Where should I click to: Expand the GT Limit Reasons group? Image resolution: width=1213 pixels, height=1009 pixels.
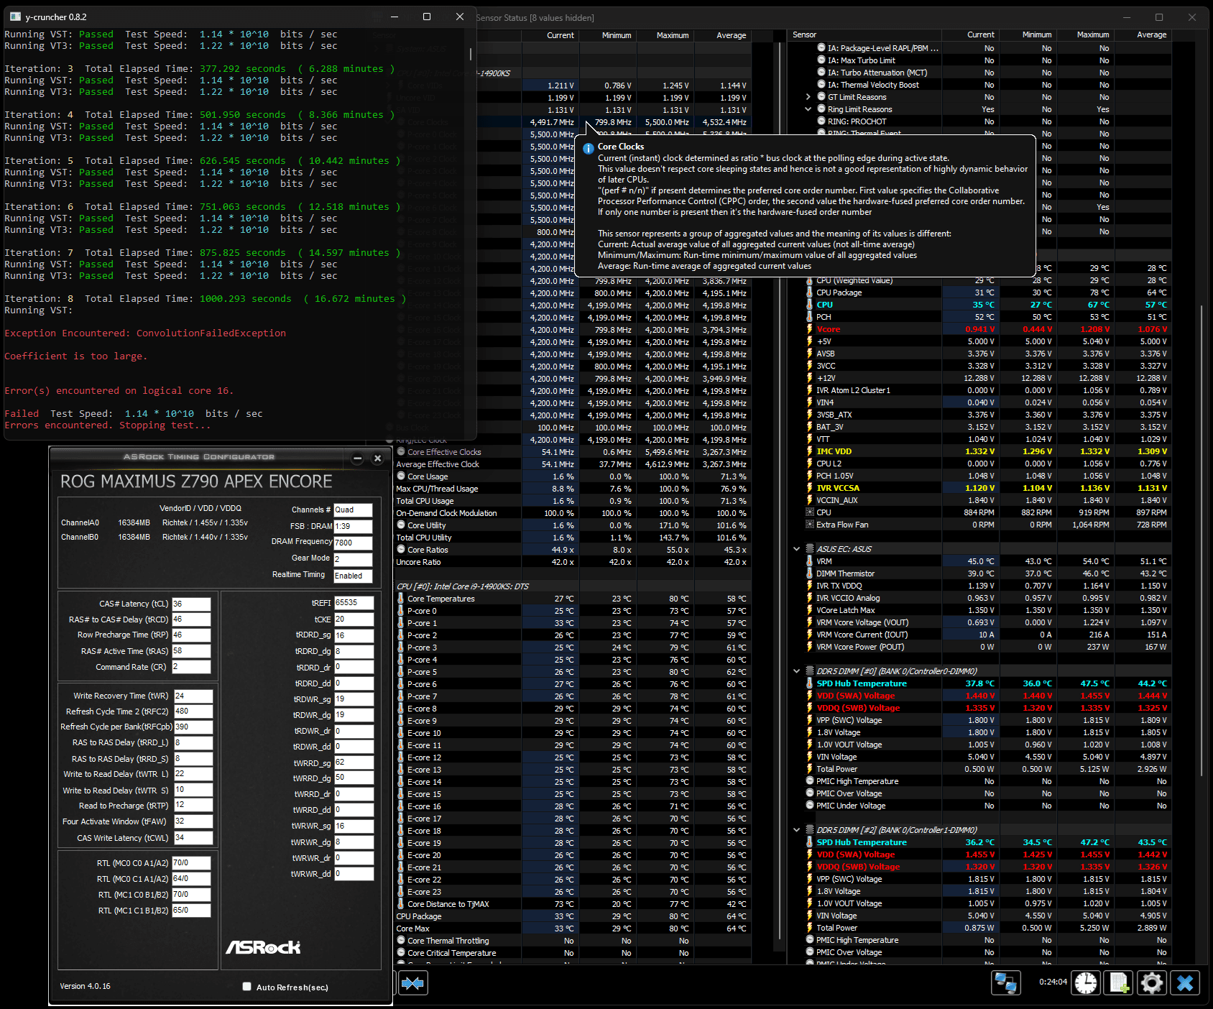pos(808,97)
